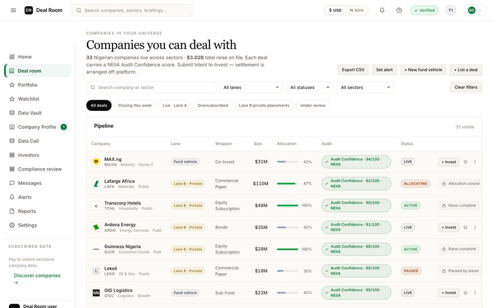Open more options for Ardova Energy

[x=475, y=227]
